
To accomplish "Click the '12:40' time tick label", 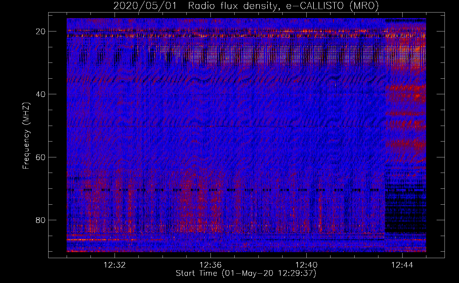I will [306, 265].
